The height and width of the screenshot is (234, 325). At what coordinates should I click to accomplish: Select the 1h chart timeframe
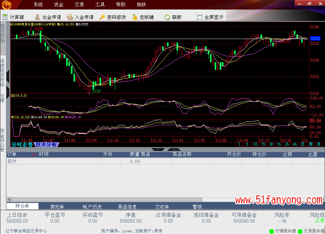point(279,144)
